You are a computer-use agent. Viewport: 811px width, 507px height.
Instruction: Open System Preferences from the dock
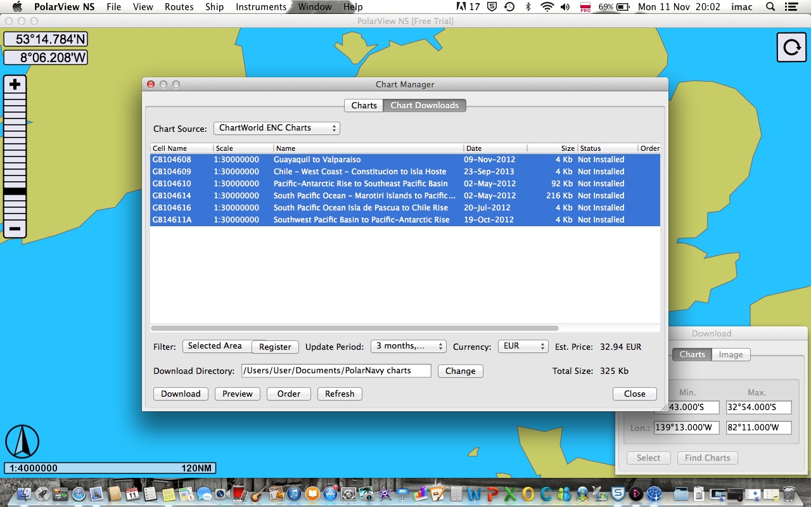(x=348, y=494)
